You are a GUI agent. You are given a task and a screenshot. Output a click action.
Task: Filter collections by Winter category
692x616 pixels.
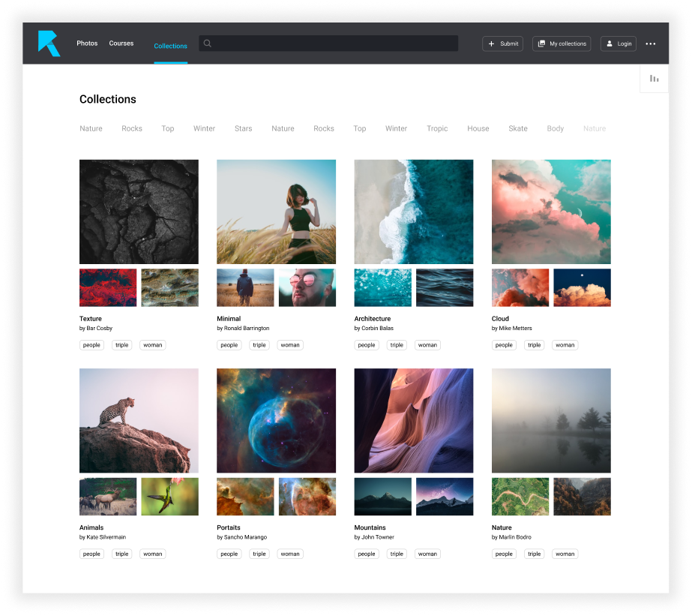pos(204,128)
